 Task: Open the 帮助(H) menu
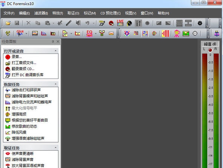(x=163, y=13)
